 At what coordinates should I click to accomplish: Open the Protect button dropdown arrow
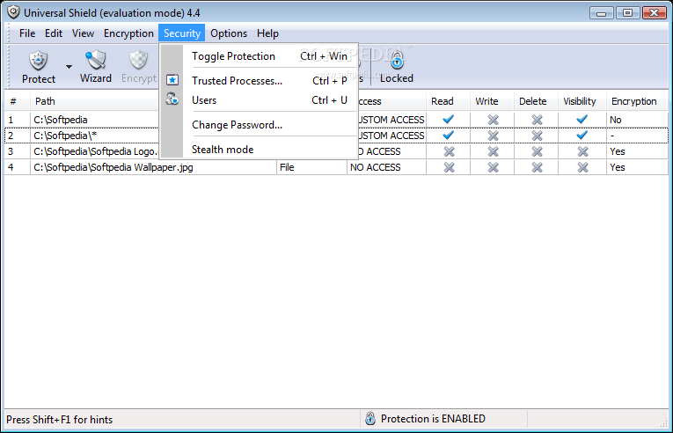[x=69, y=67]
